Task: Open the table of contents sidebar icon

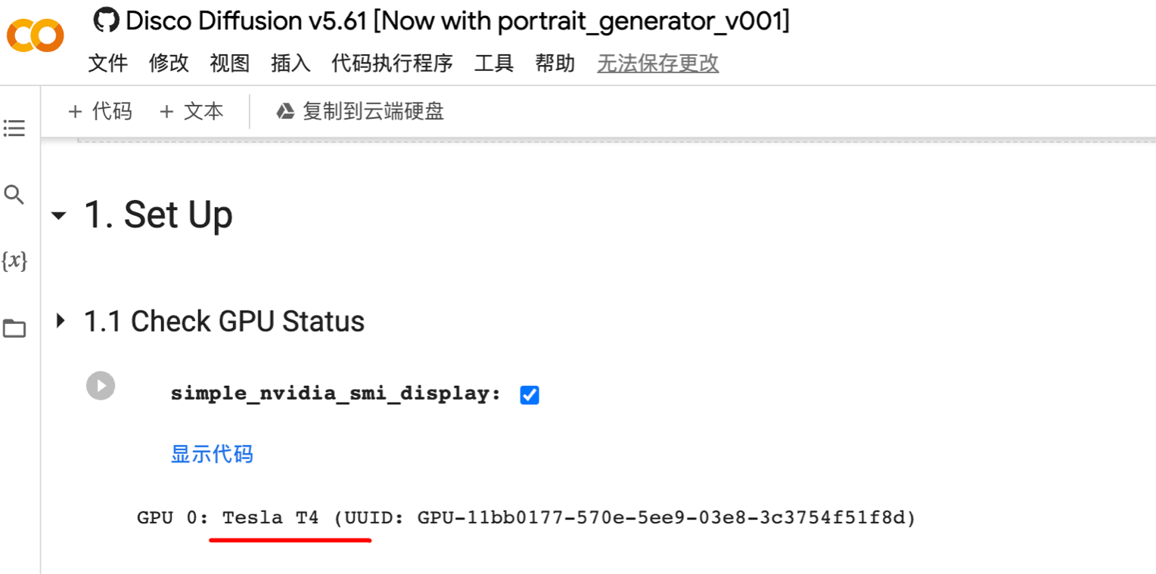Action: coord(14,128)
